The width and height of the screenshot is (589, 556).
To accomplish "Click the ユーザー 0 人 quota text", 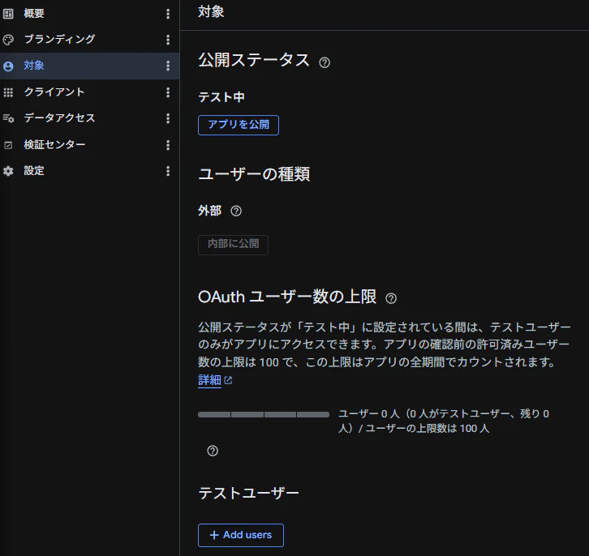I will [x=444, y=421].
